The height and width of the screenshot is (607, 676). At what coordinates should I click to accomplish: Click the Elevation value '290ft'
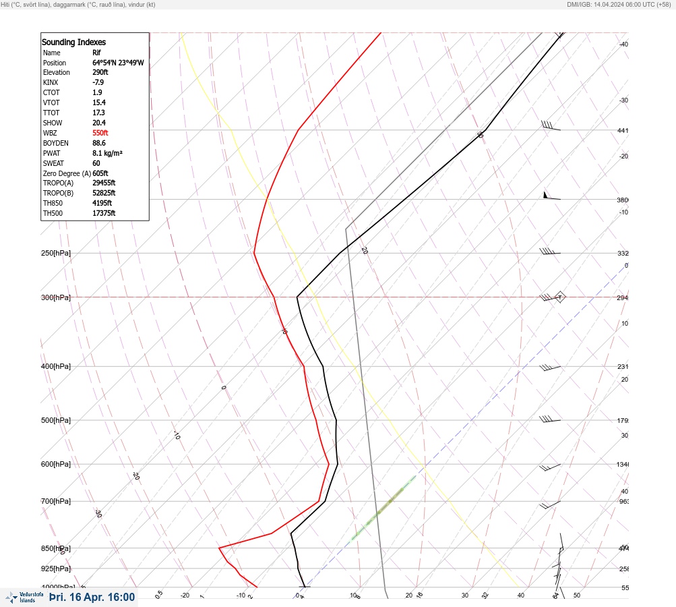pyautogui.click(x=100, y=72)
